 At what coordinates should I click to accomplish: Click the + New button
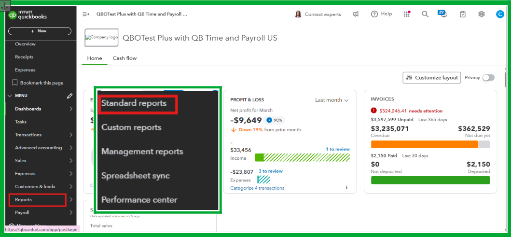[40, 31]
